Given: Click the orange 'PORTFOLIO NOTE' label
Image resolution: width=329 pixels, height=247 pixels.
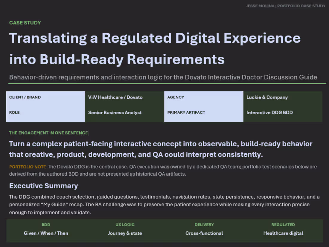Looking at the screenshot, I should [x=28, y=167].
